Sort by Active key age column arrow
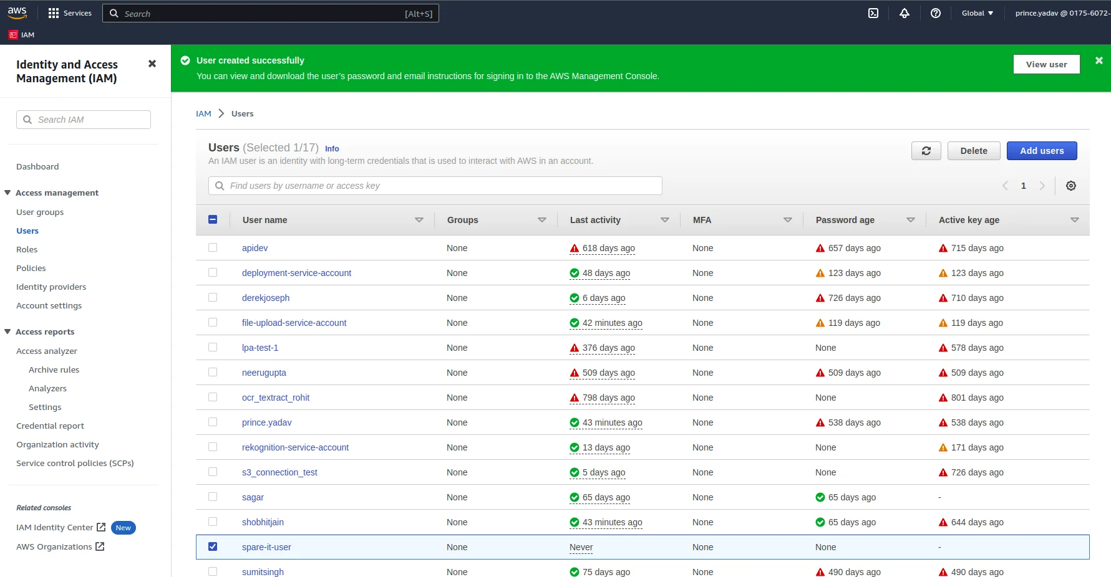The width and height of the screenshot is (1111, 577). click(1075, 220)
